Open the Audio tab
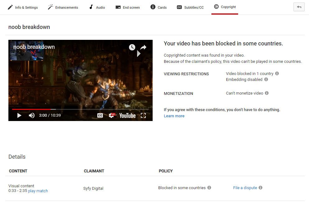 (97, 7)
